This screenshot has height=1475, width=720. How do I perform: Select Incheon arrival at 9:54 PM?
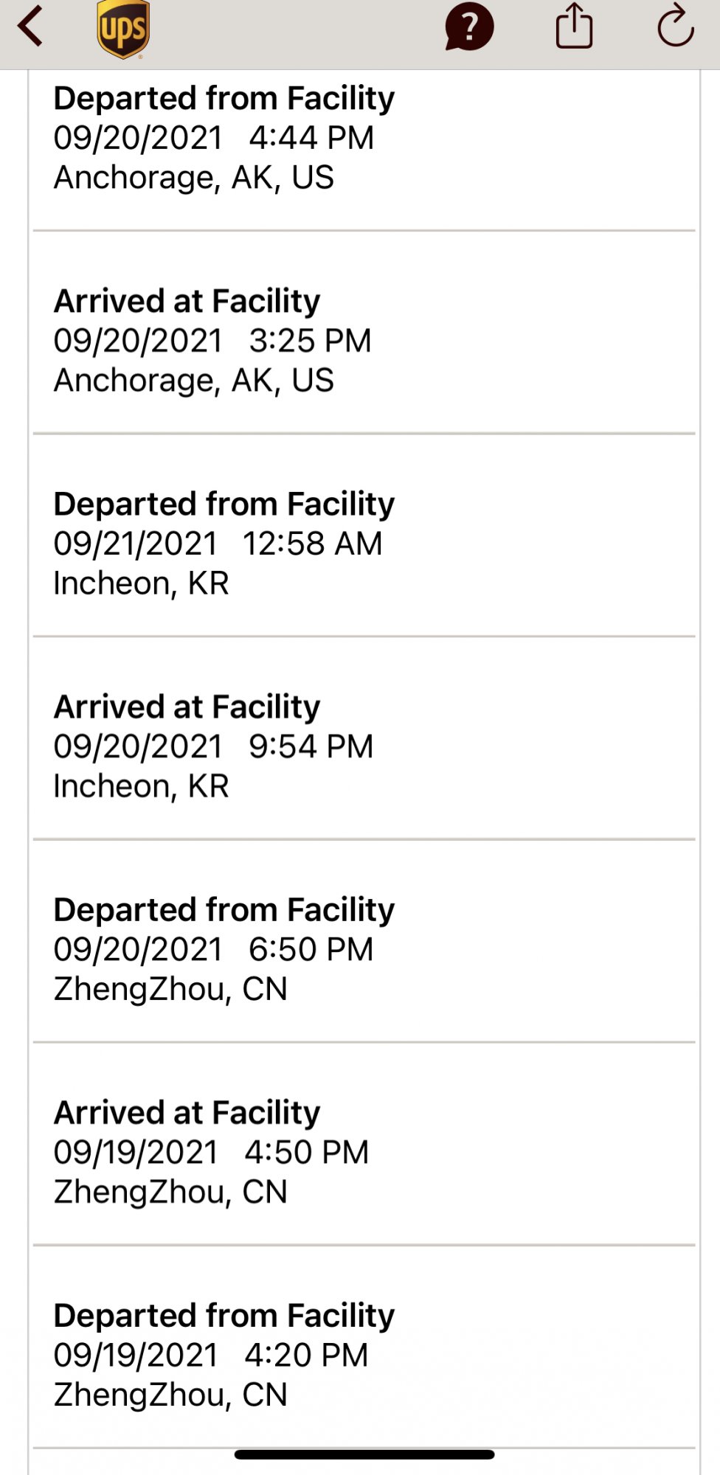tap(363, 746)
